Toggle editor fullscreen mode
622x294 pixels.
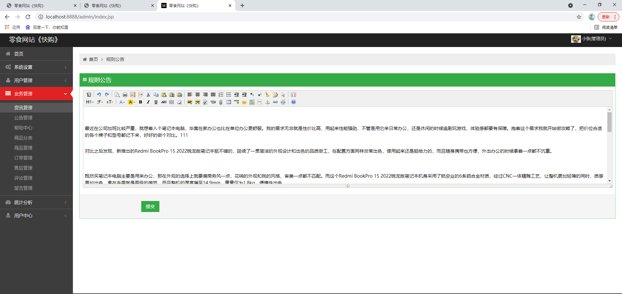(294, 95)
